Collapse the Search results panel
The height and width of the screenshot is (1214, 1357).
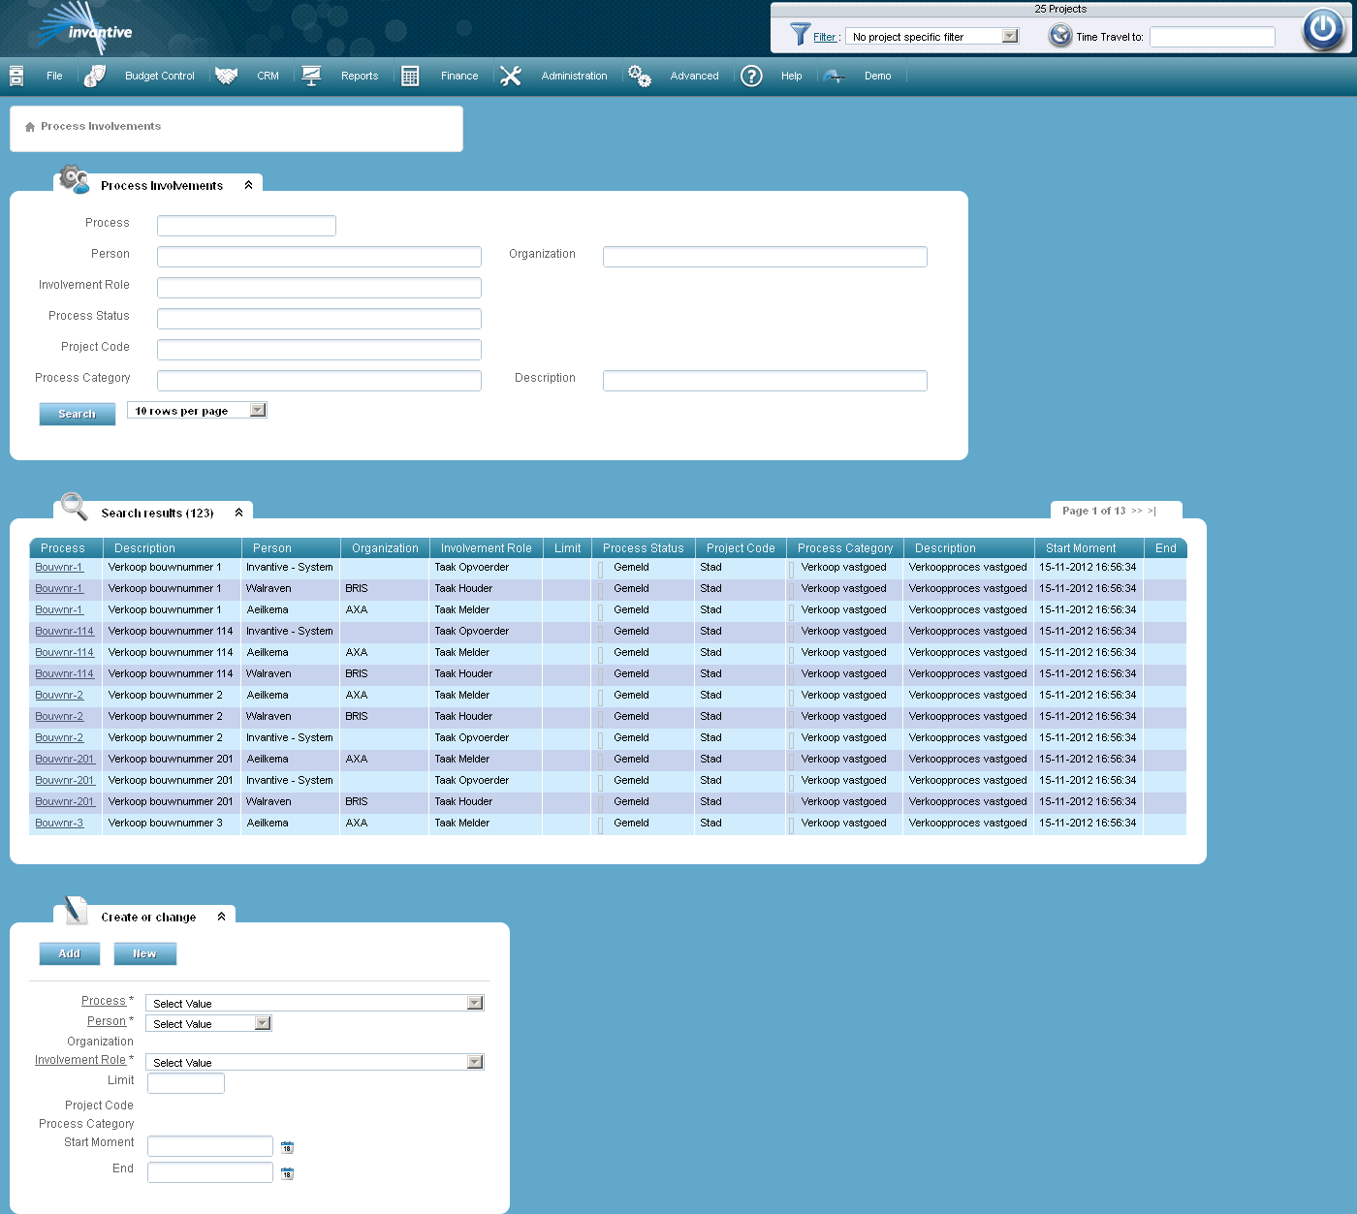tap(238, 511)
